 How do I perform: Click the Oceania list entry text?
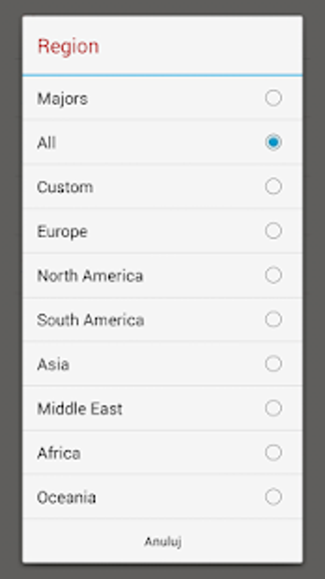pyautogui.click(x=66, y=497)
